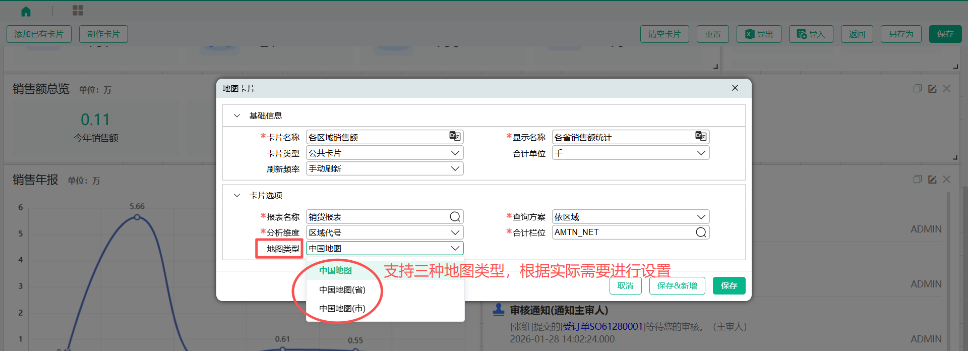
Task: Choose 中国地图(市) option
Action: [x=342, y=308]
